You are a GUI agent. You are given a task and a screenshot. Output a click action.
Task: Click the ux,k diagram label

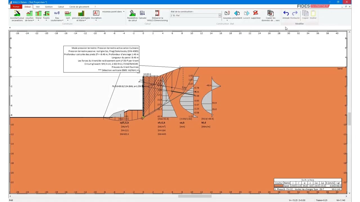[x=182, y=123]
